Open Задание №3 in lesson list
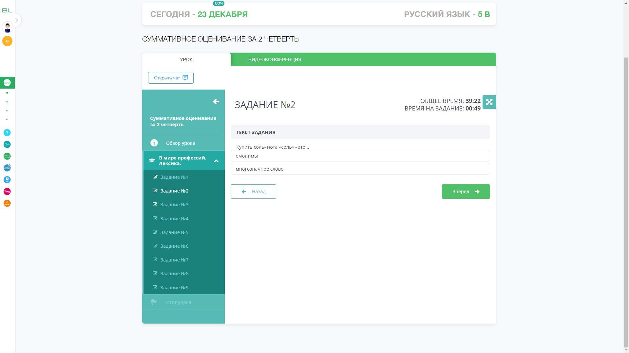629x353 pixels. coord(174,205)
